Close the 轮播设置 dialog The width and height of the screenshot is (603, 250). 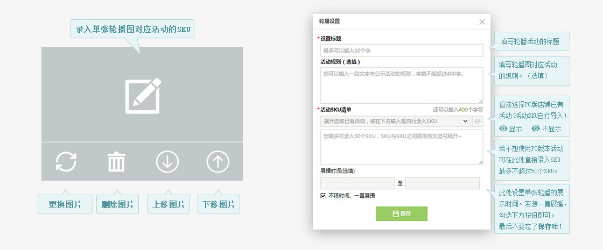[482, 22]
